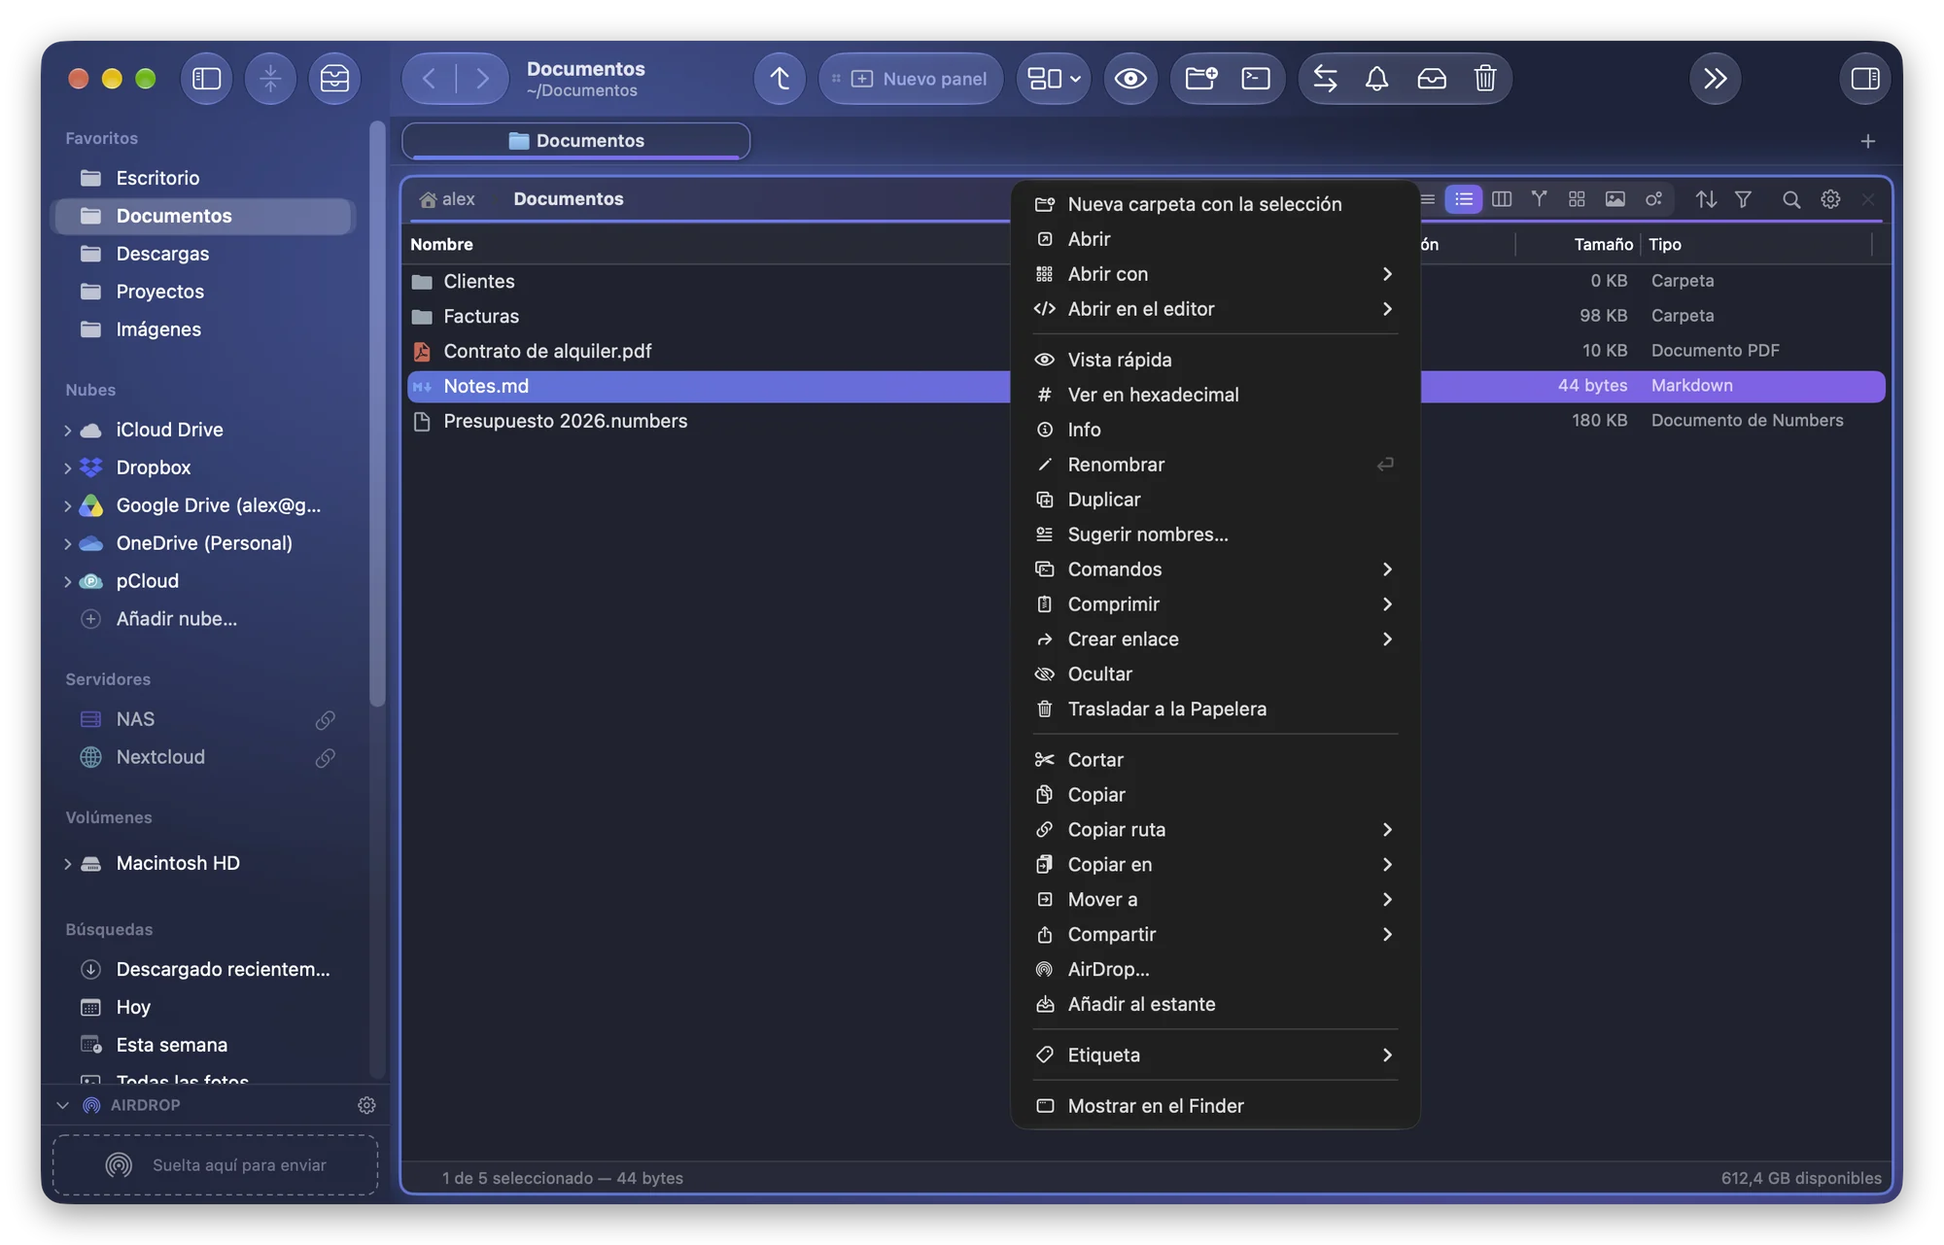Image resolution: width=1944 pixels, height=1245 pixels.
Task: Click the sync arrows icon
Action: 1325,79
